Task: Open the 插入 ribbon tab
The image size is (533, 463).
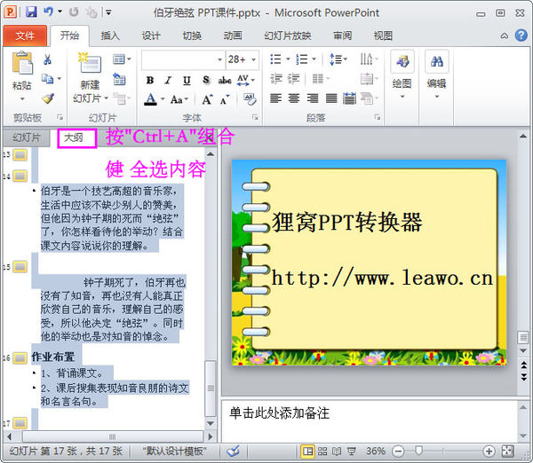Action: tap(110, 35)
